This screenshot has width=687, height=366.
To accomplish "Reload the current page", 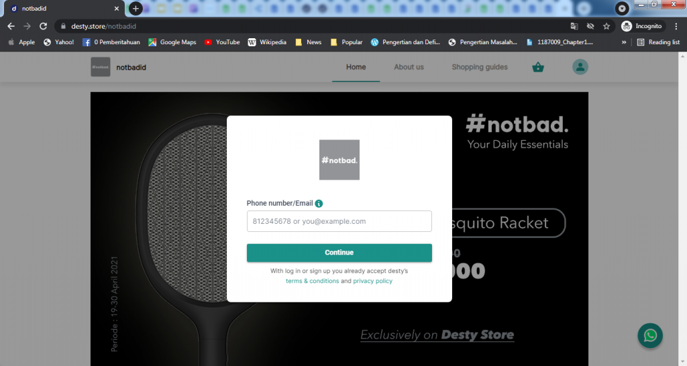I will pos(43,26).
